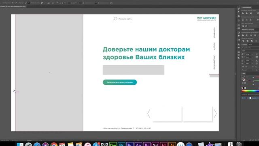Click first shape mode icon in Обработка контуров
This screenshot has width=259, height=146.
click(243, 35)
